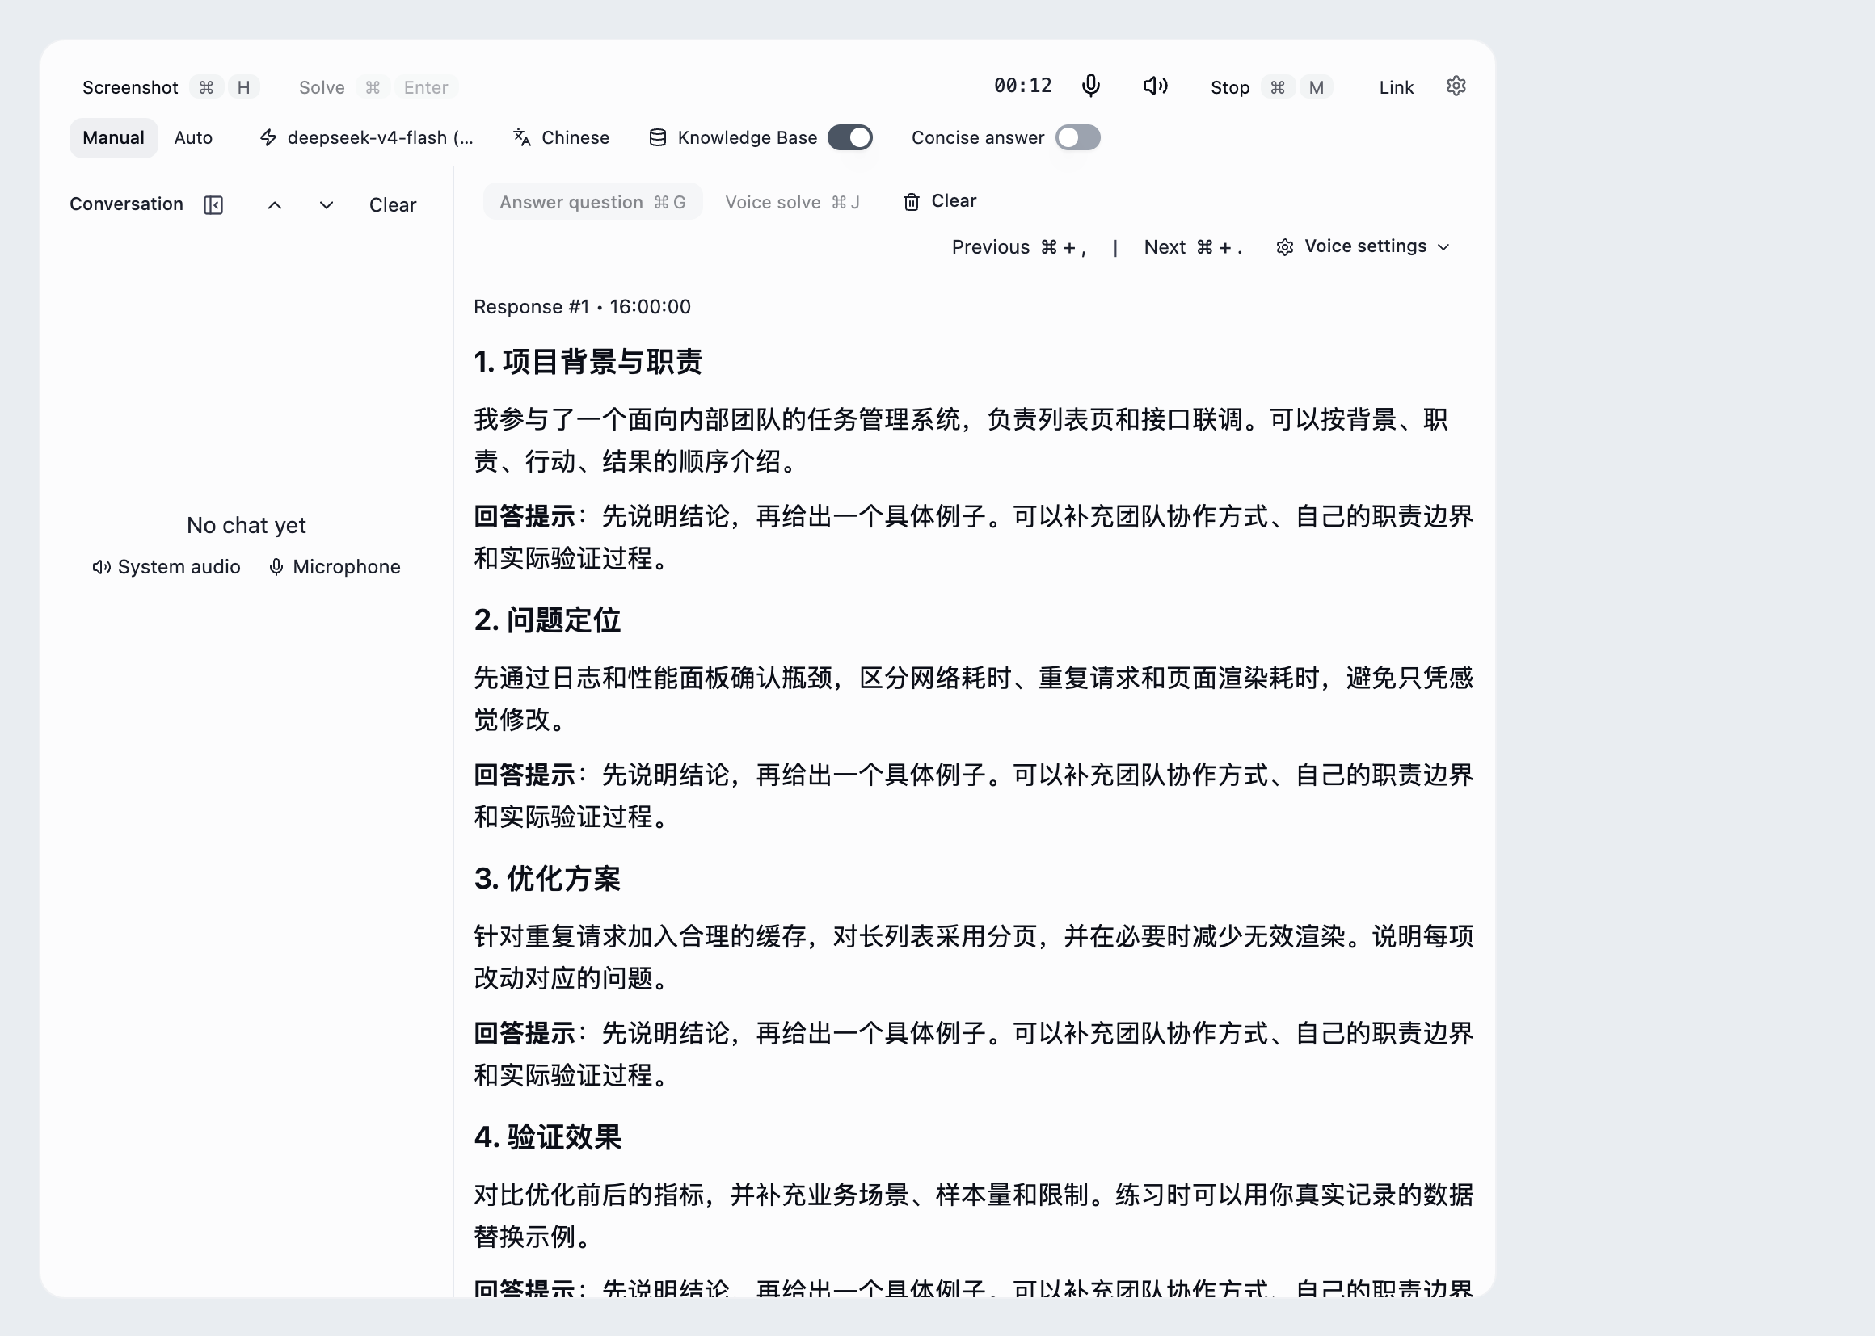Collapse conversation panel with sidebar icon
The height and width of the screenshot is (1336, 1875).
tap(213, 205)
